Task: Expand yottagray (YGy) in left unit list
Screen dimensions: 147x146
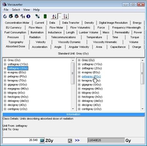Action: pyautogui.click(x=5, y=64)
